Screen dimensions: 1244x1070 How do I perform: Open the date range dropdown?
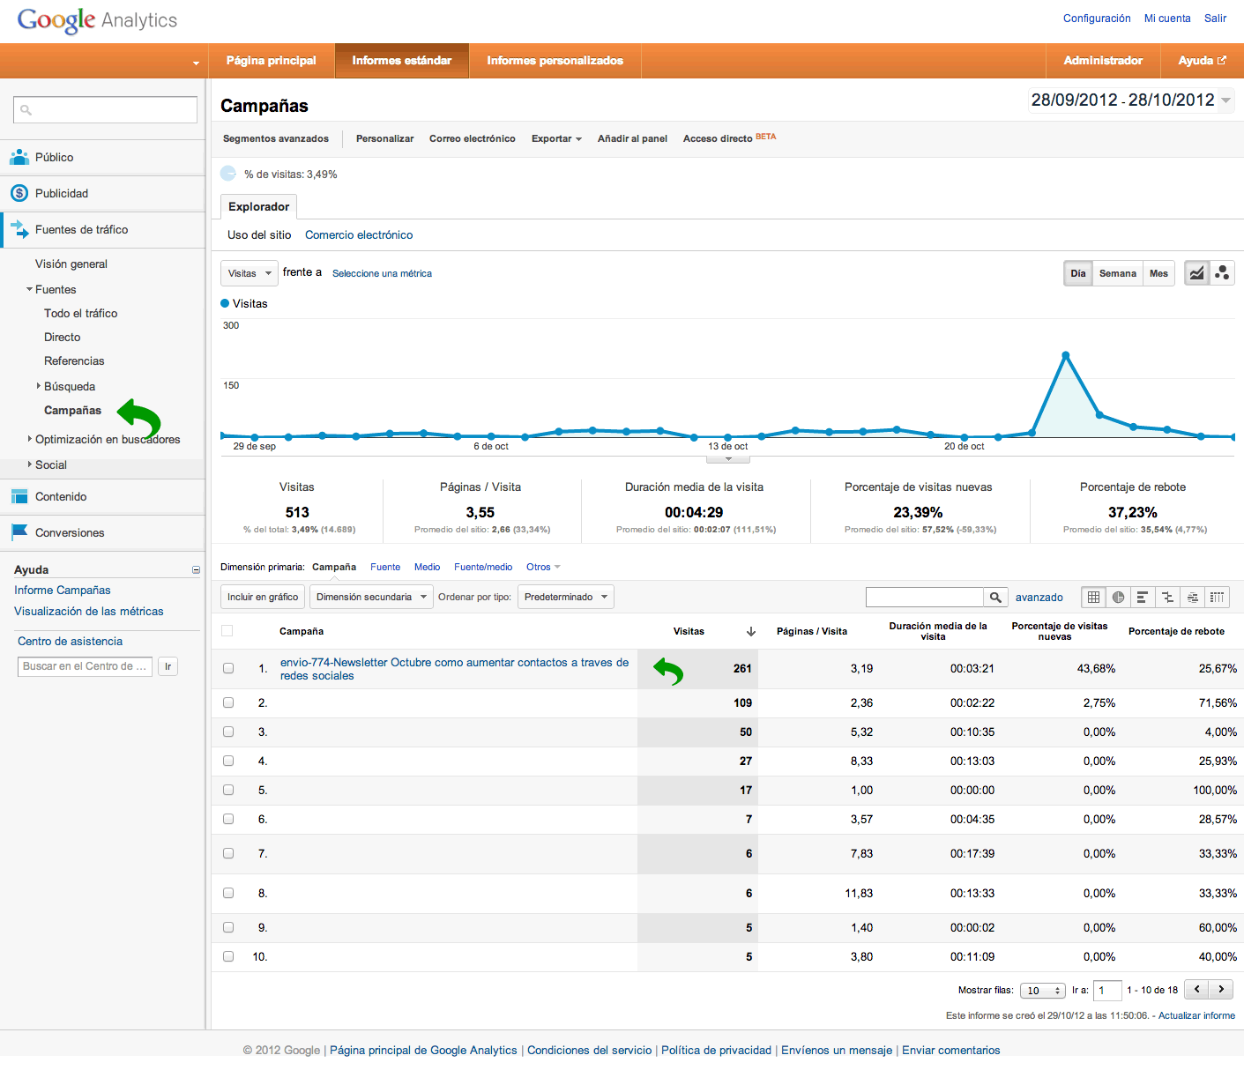[1131, 100]
